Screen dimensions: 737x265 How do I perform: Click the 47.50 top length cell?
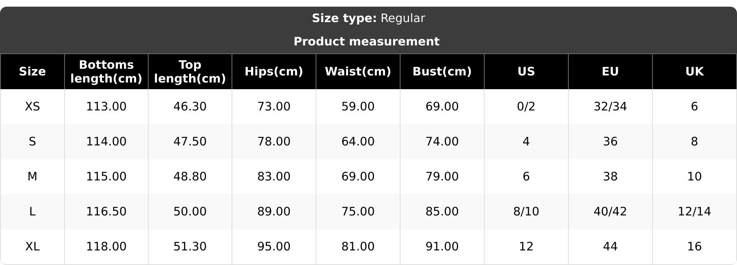pyautogui.click(x=190, y=142)
